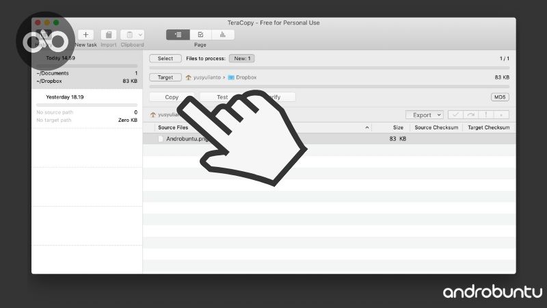Click the Target button
Image resolution: width=547 pixels, height=308 pixels.
tap(165, 77)
